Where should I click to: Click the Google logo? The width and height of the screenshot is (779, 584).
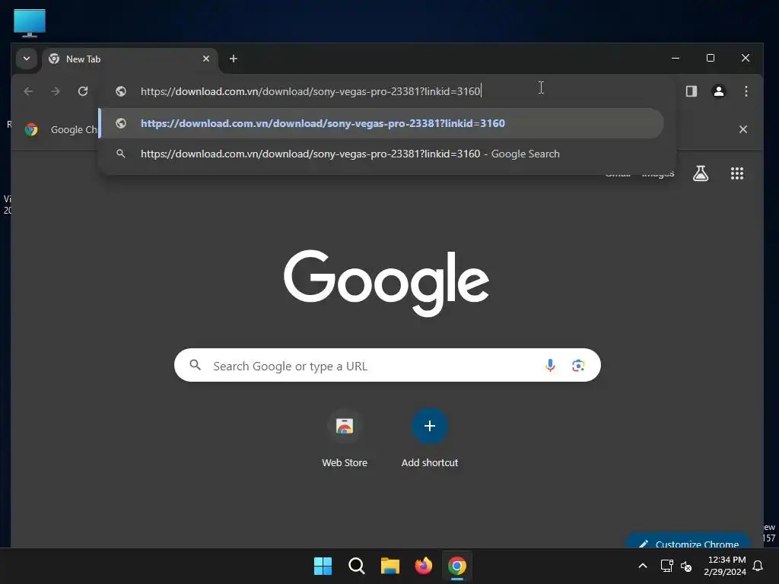pos(386,283)
